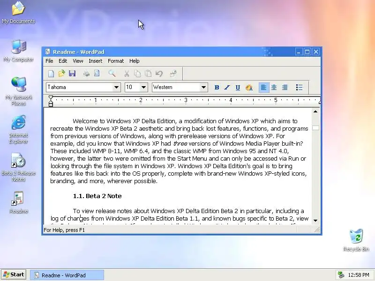Click the 12:58 PM taskbar clock

[x=359, y=275]
